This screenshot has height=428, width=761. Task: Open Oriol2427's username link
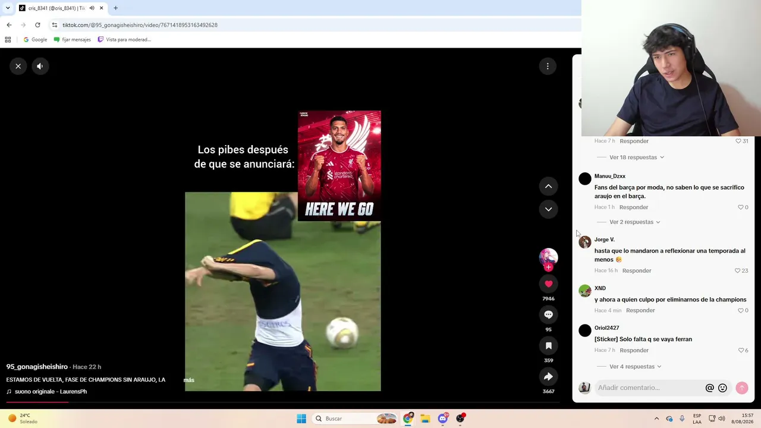tap(606, 328)
